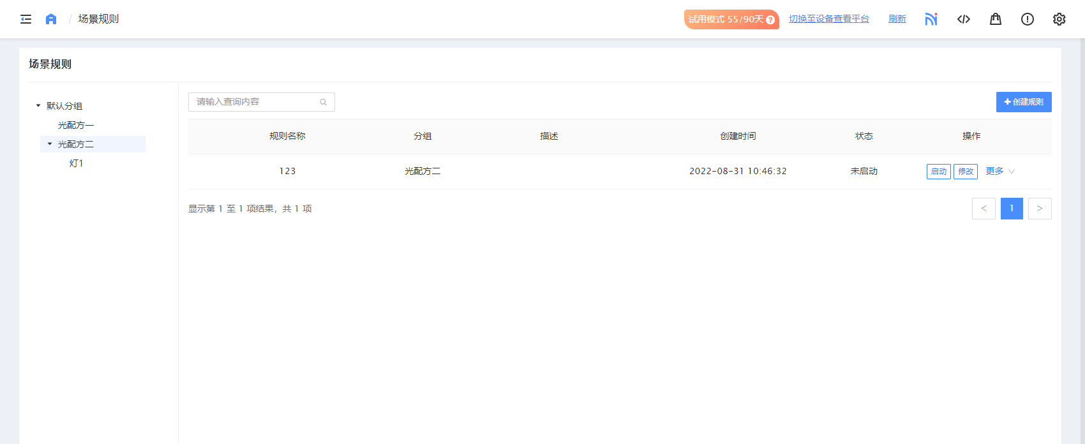
Task: Select 灯1 tree item
Action: 77,163
